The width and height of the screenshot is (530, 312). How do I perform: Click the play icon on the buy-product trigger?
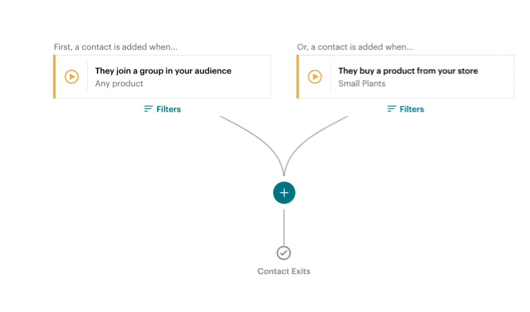tap(315, 77)
